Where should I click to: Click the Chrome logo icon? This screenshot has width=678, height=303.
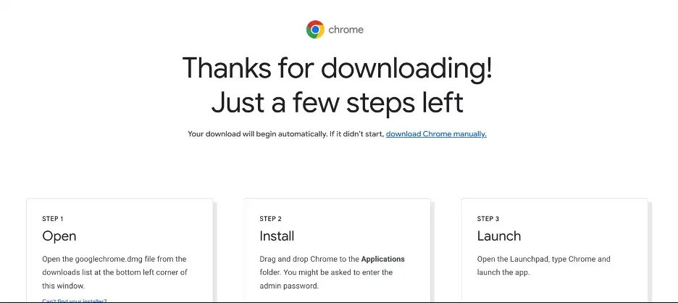(315, 30)
